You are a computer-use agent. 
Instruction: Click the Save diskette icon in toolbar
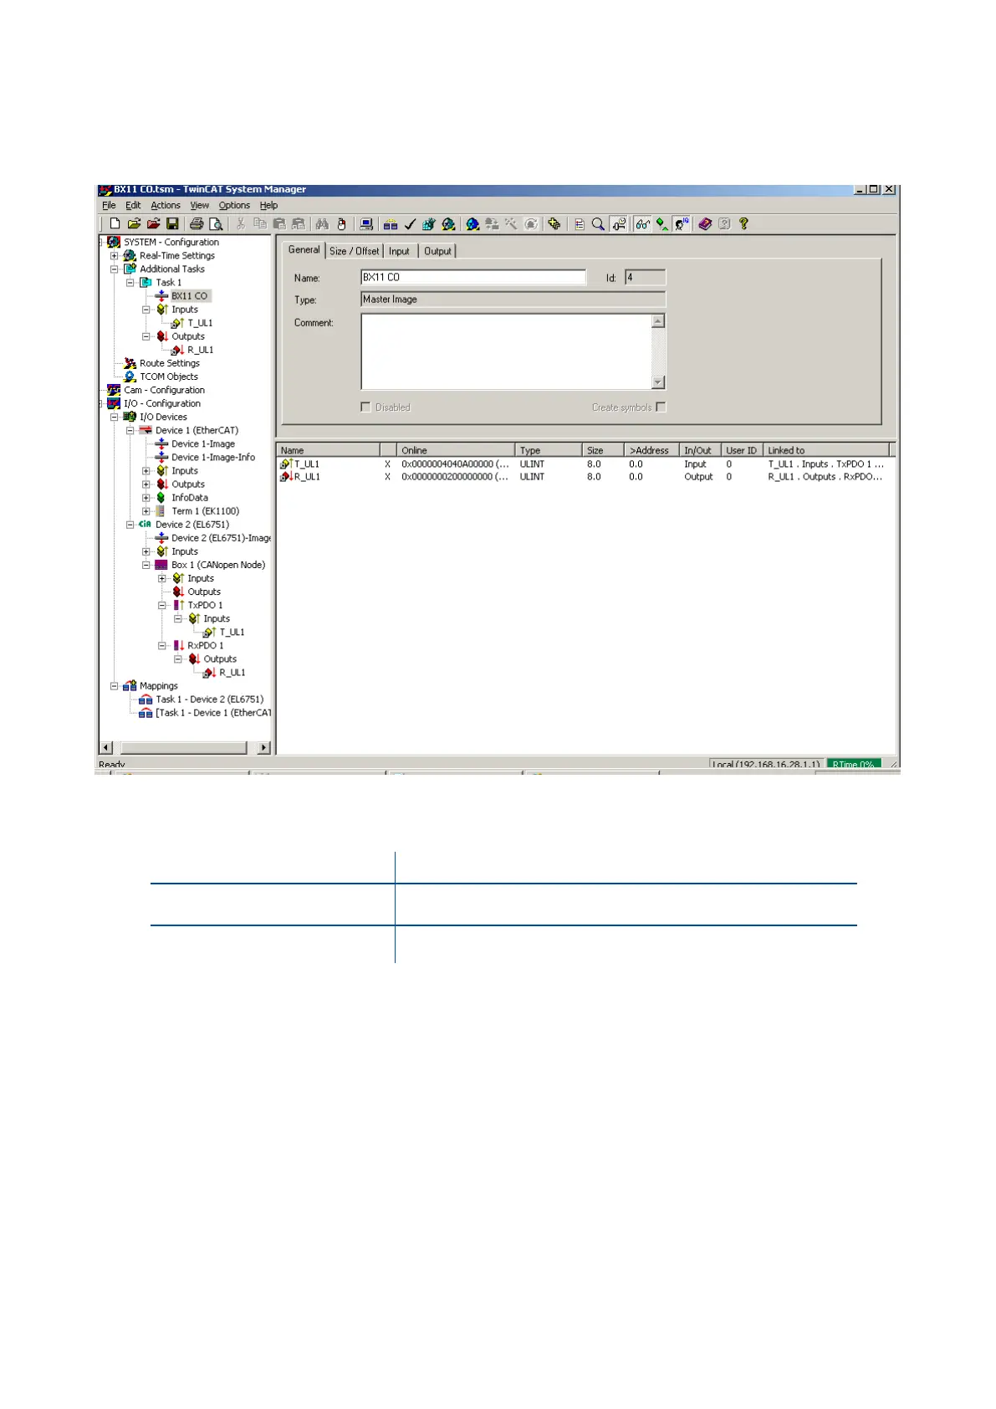172,224
